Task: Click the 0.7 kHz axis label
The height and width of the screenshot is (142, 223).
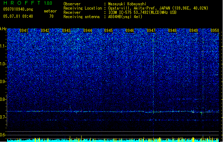Action: click(3, 117)
